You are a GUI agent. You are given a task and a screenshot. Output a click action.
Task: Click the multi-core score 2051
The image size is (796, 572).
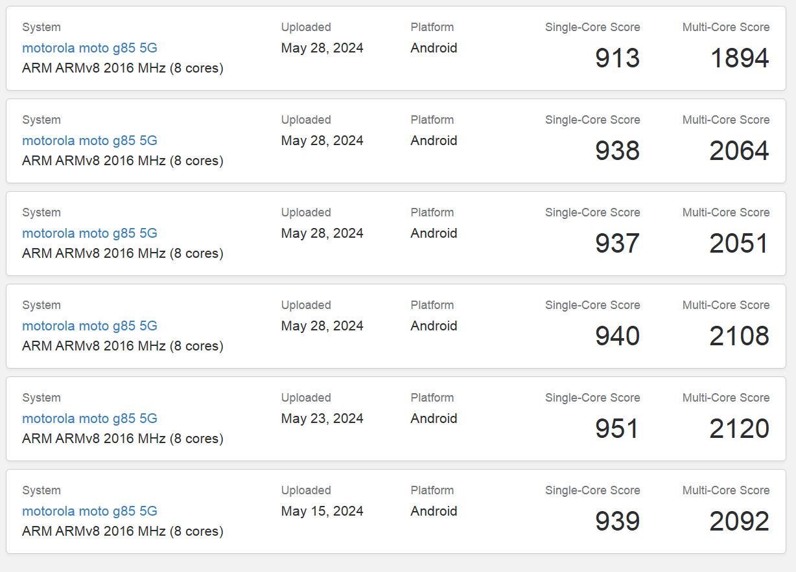(x=739, y=244)
